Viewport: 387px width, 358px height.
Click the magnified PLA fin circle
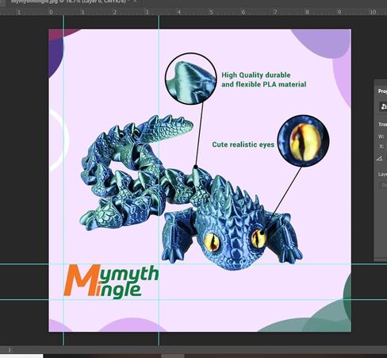(191, 79)
